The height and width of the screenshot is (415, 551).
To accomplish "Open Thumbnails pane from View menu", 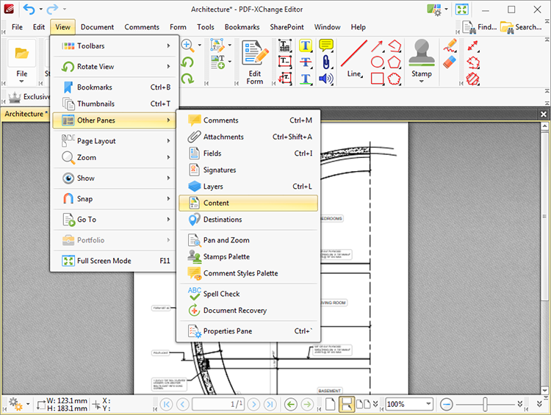I will point(114,104).
